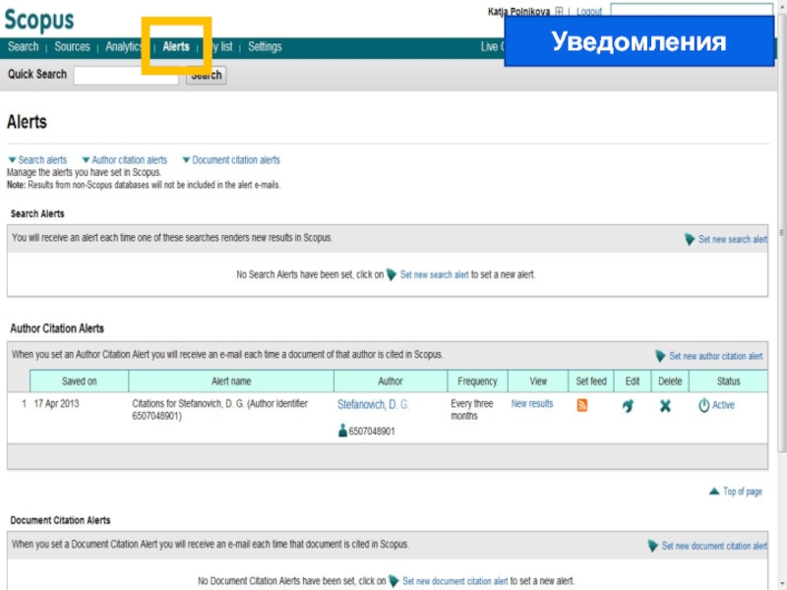
Task: Open the Sources menu tab
Action: (x=72, y=47)
